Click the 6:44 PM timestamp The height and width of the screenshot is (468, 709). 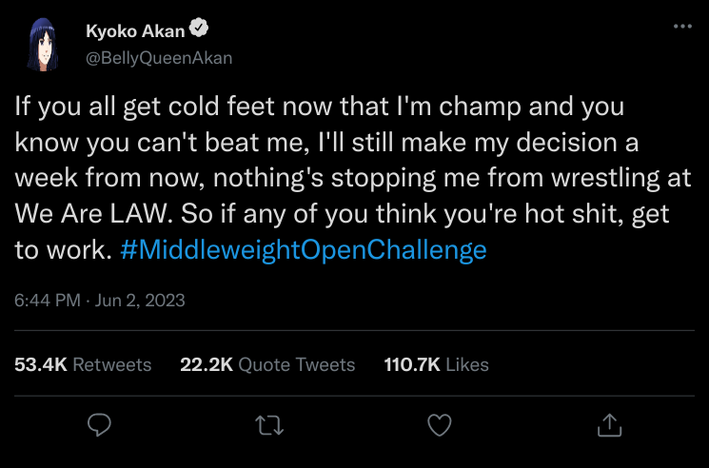(x=46, y=301)
